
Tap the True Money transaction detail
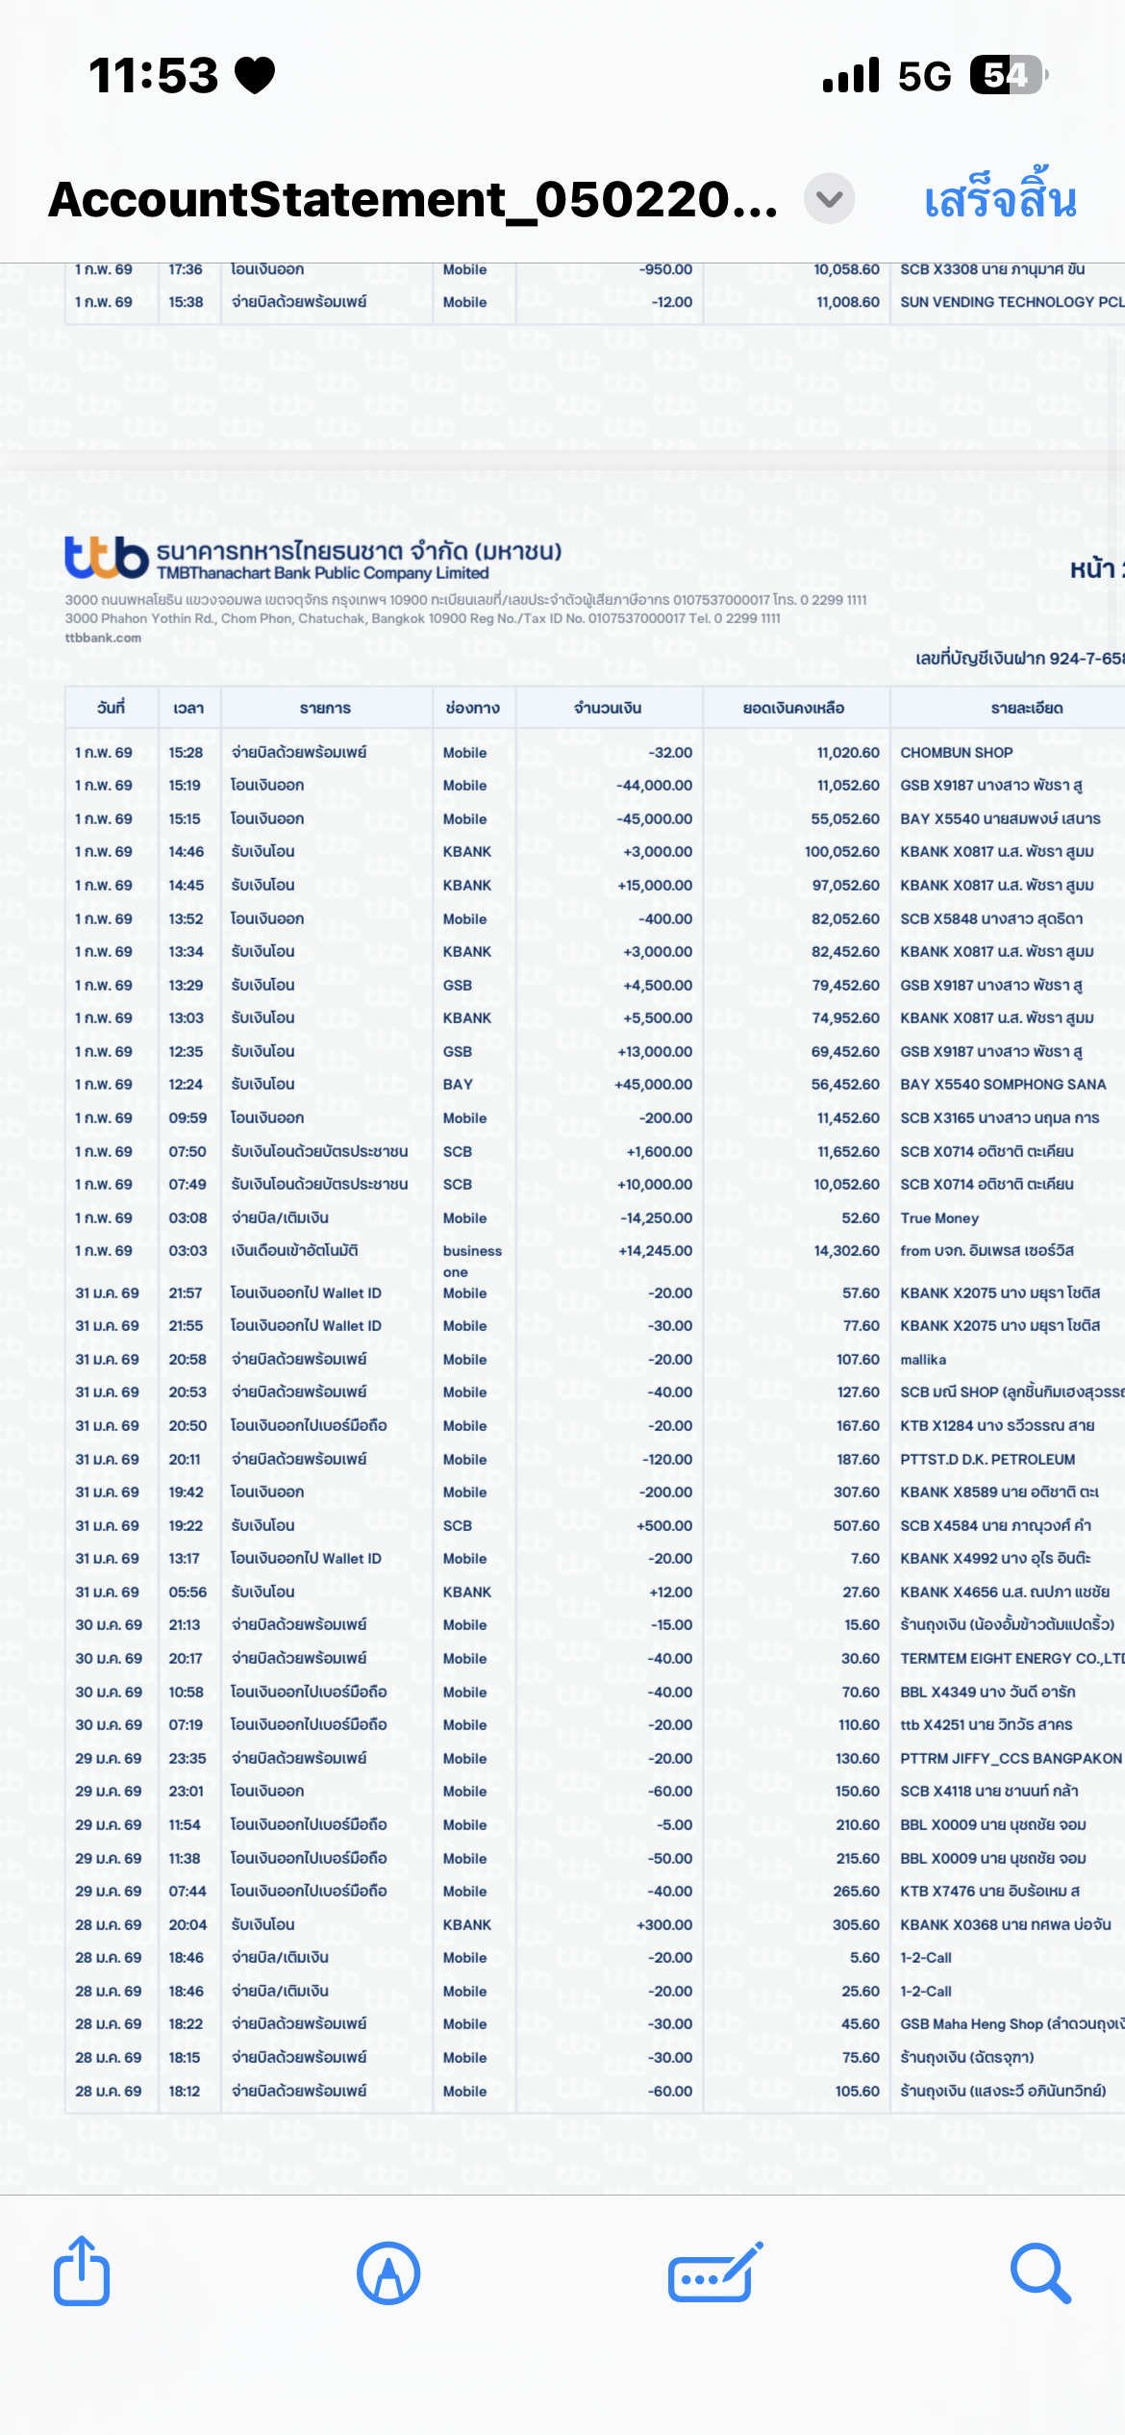pos(939,1217)
